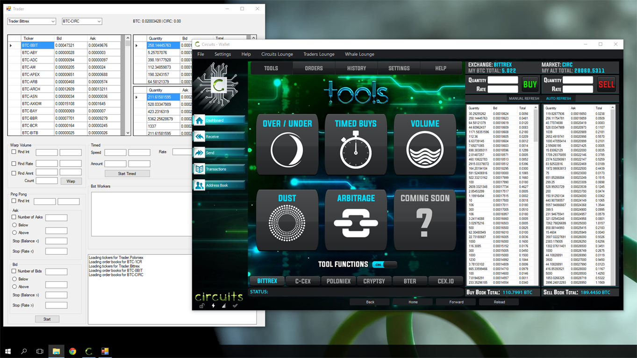Open Traders Lounge menu
Viewport: 637px width, 358px height.
tap(319, 54)
